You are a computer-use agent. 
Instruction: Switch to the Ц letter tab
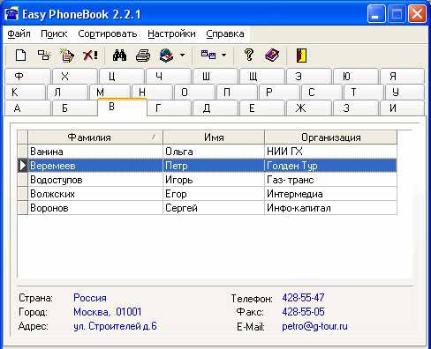click(x=122, y=77)
